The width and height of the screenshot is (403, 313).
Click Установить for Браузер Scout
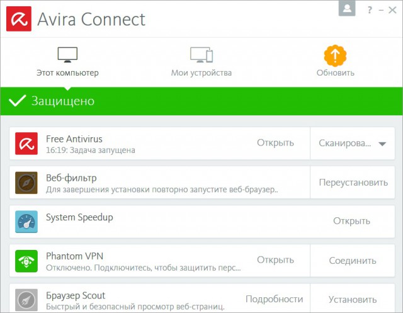(x=353, y=300)
